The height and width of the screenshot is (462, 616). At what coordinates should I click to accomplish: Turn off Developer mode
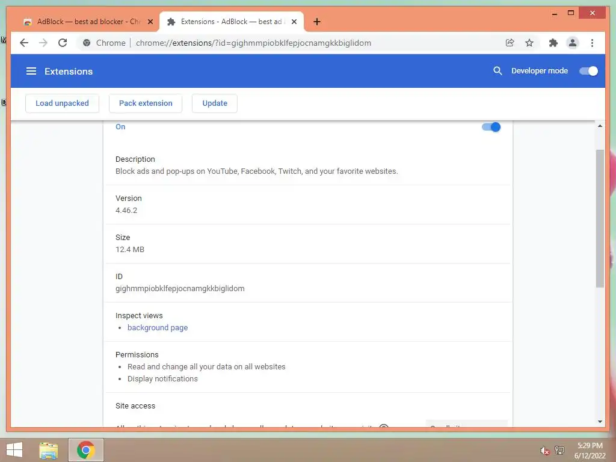588,71
